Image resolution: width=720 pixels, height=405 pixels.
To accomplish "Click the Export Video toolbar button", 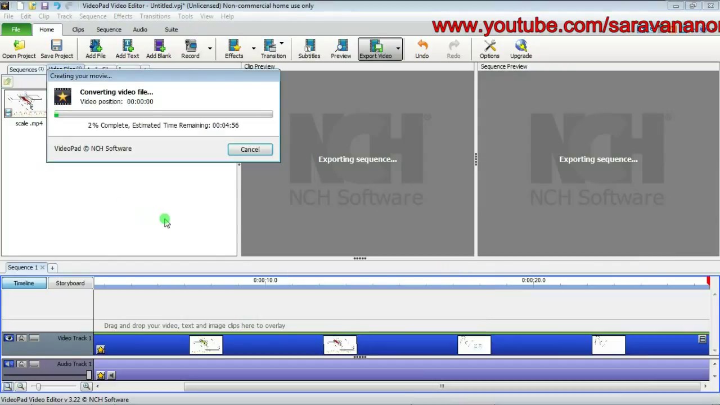I will [376, 49].
